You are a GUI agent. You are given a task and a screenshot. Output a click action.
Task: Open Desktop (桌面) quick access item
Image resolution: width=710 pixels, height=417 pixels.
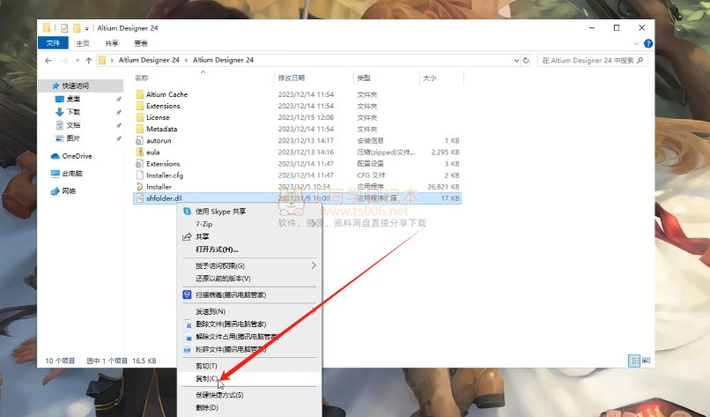point(68,99)
